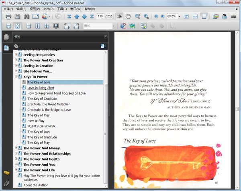Screen dimensions: 241x191
Task: Click the spelling check ABC icon
Action: click(x=144, y=26)
